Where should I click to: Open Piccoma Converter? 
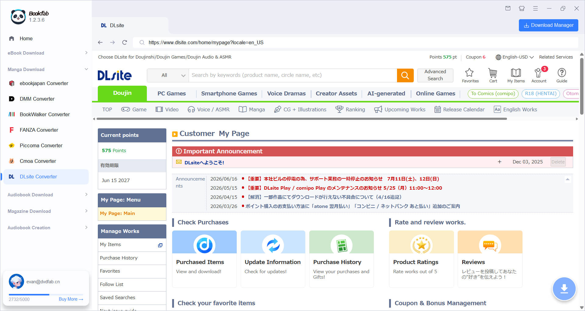41,145
